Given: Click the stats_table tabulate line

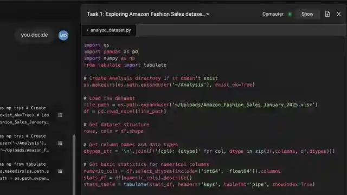Looking at the screenshot, I should [199, 184].
